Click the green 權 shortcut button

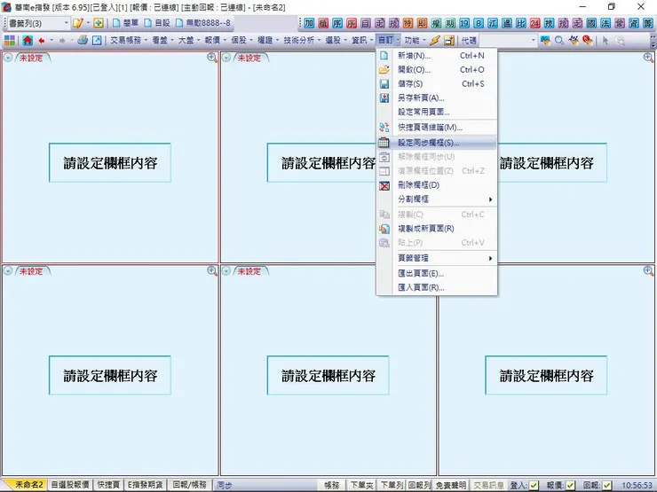[436, 23]
